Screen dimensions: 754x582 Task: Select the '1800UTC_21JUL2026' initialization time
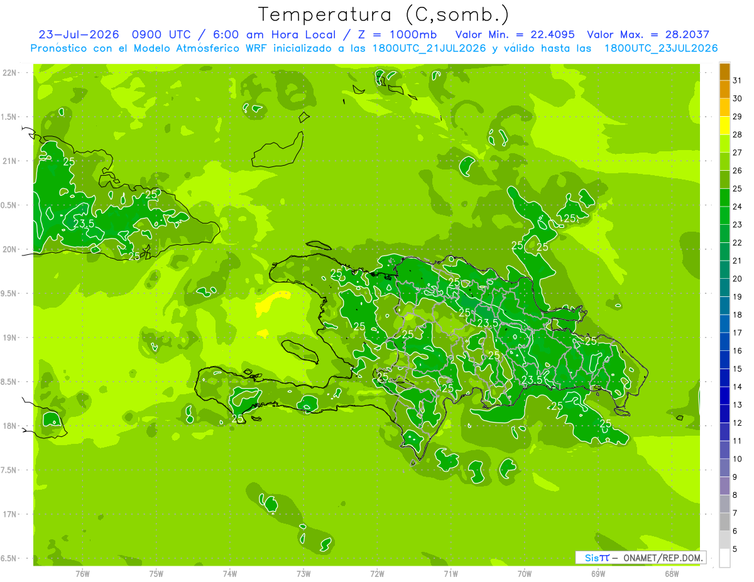pos(429,48)
